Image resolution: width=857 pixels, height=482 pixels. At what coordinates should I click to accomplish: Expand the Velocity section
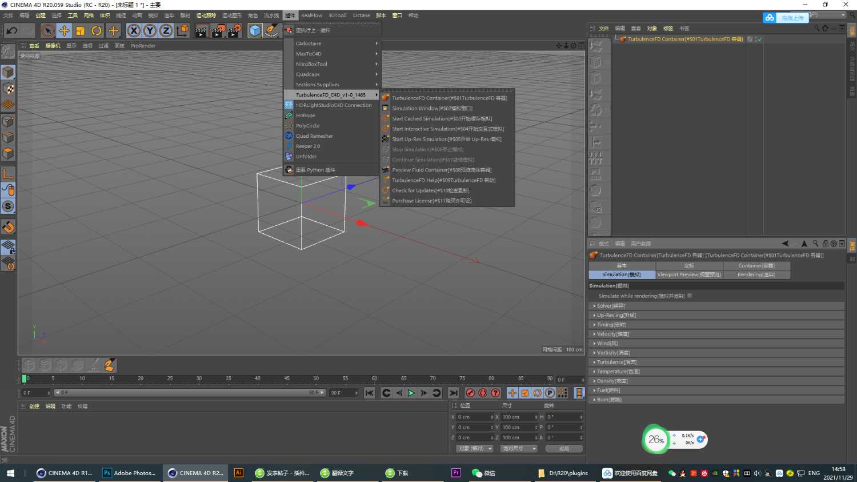(716, 334)
